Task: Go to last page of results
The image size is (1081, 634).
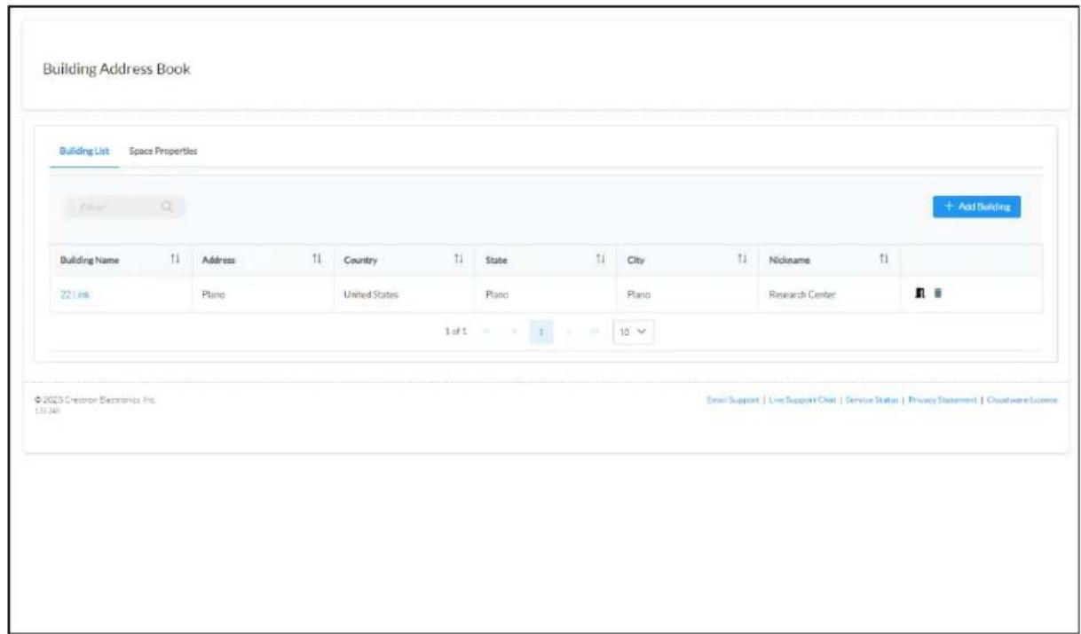Action: (595, 332)
